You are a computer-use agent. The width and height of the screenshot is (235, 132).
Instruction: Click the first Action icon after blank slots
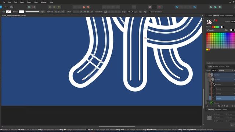click(x=81, y=12)
